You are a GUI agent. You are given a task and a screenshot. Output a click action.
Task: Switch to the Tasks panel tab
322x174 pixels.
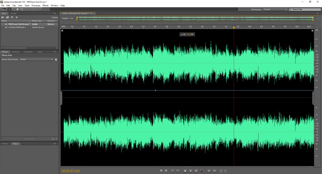[39, 52]
